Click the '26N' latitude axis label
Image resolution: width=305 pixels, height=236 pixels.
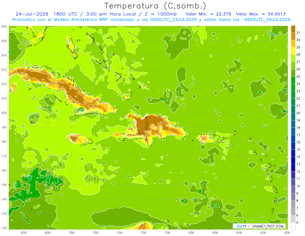tap(4, 26)
